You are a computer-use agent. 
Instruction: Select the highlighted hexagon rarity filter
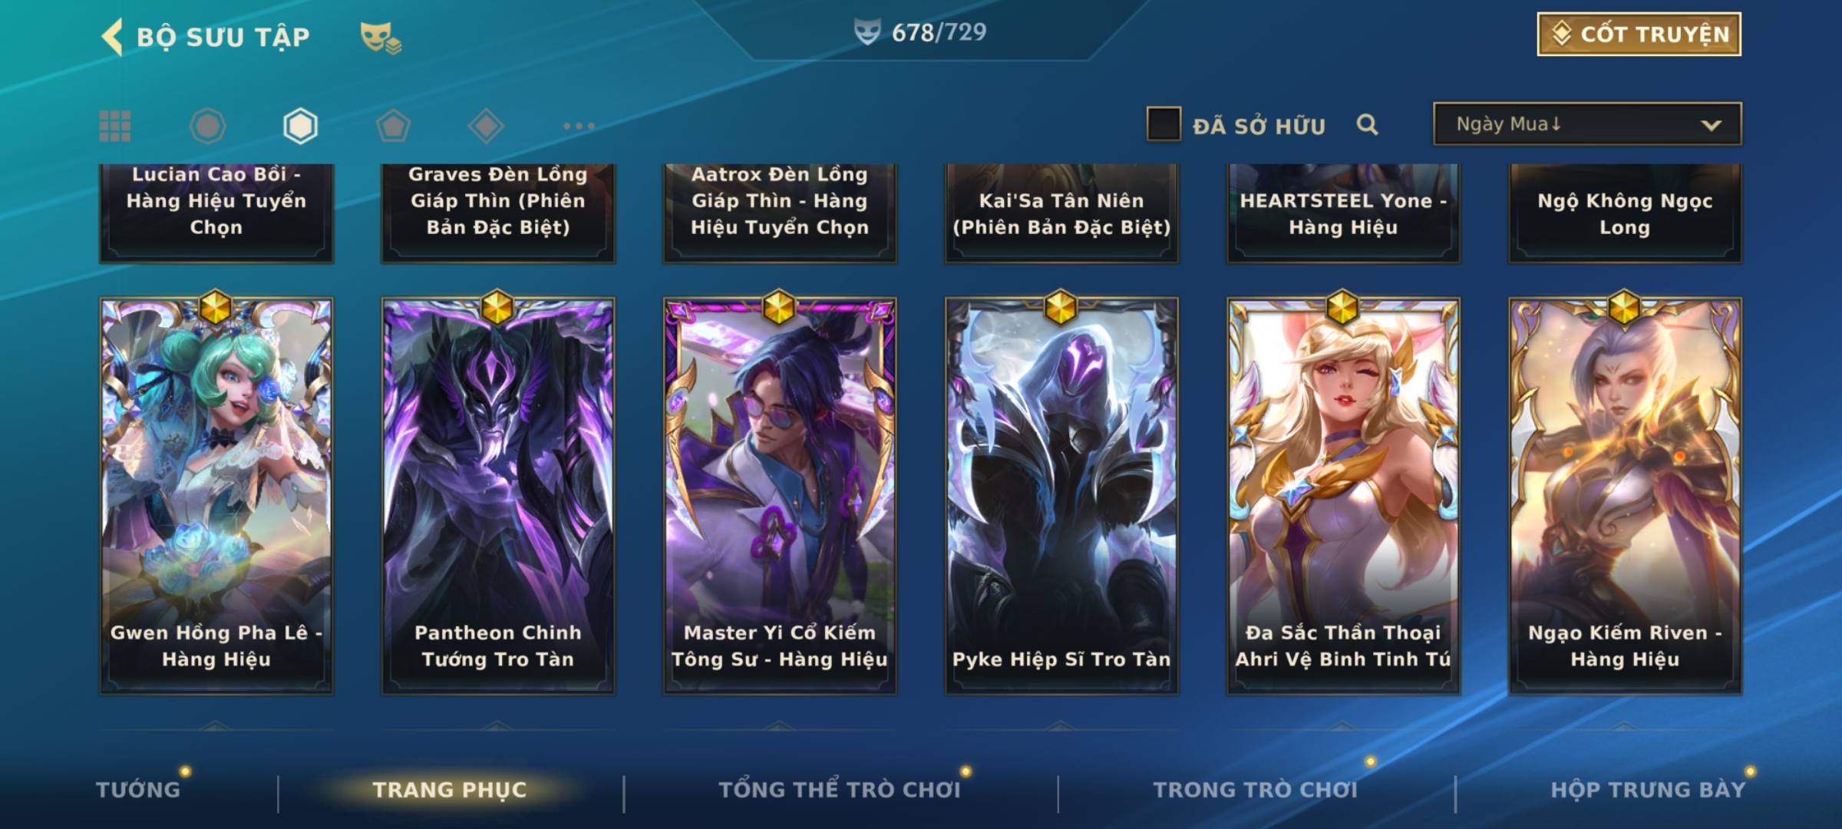(x=300, y=126)
